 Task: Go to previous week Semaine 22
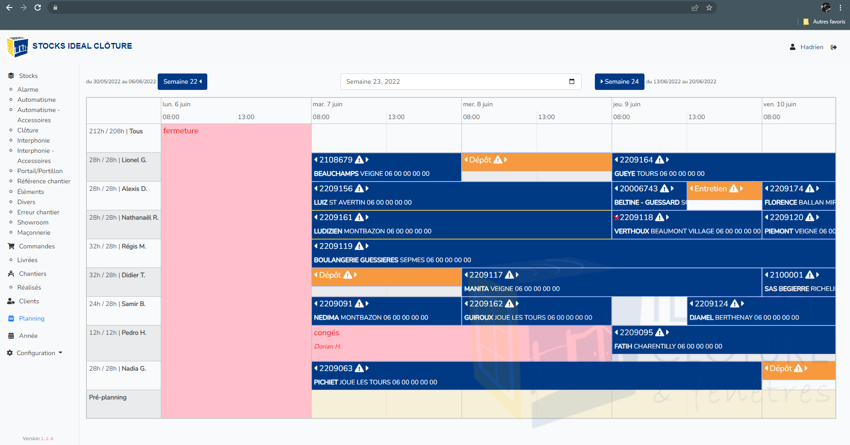click(x=182, y=81)
